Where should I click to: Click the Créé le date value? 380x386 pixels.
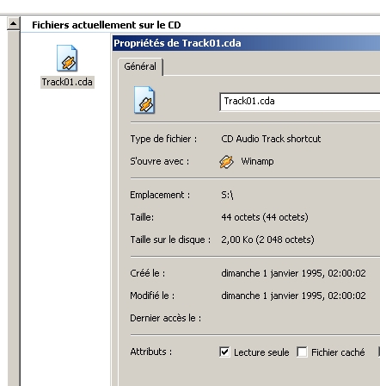(x=293, y=273)
